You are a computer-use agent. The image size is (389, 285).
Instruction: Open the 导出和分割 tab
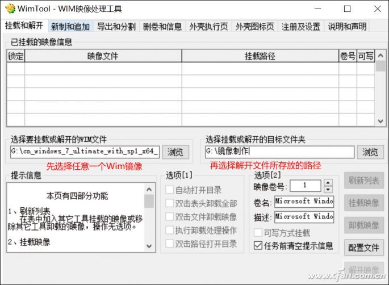(116, 26)
